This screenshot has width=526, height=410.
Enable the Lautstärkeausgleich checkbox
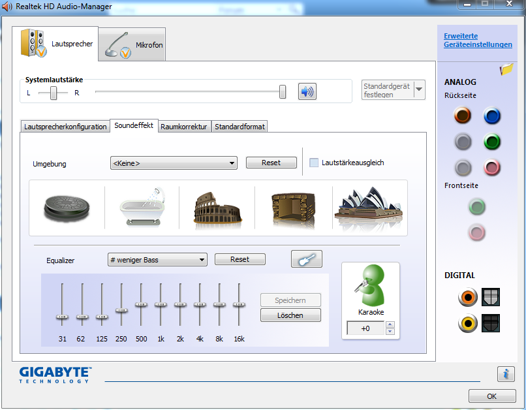[314, 163]
